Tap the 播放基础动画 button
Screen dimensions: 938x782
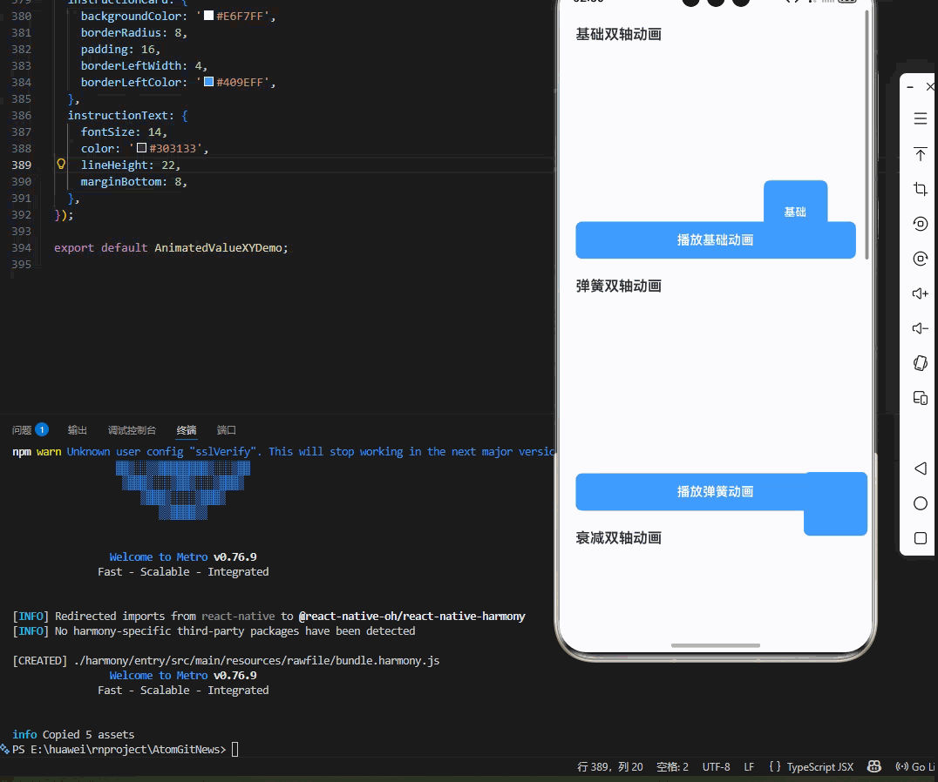tap(716, 240)
